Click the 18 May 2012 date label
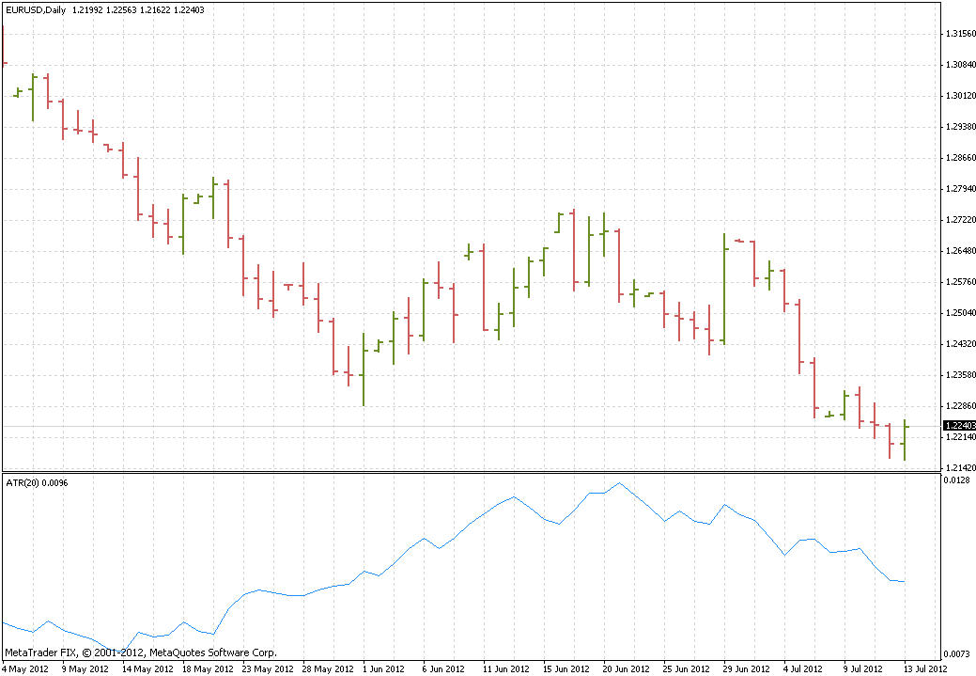 (208, 669)
